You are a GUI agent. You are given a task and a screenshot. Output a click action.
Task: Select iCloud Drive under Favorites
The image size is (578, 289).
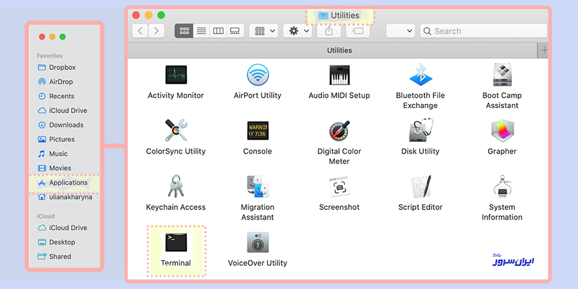point(63,110)
